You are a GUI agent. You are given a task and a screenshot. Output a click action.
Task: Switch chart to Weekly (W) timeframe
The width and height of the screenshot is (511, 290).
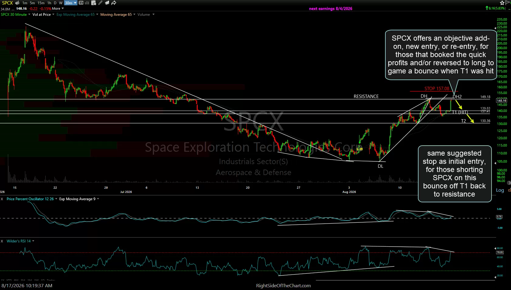point(61,3)
